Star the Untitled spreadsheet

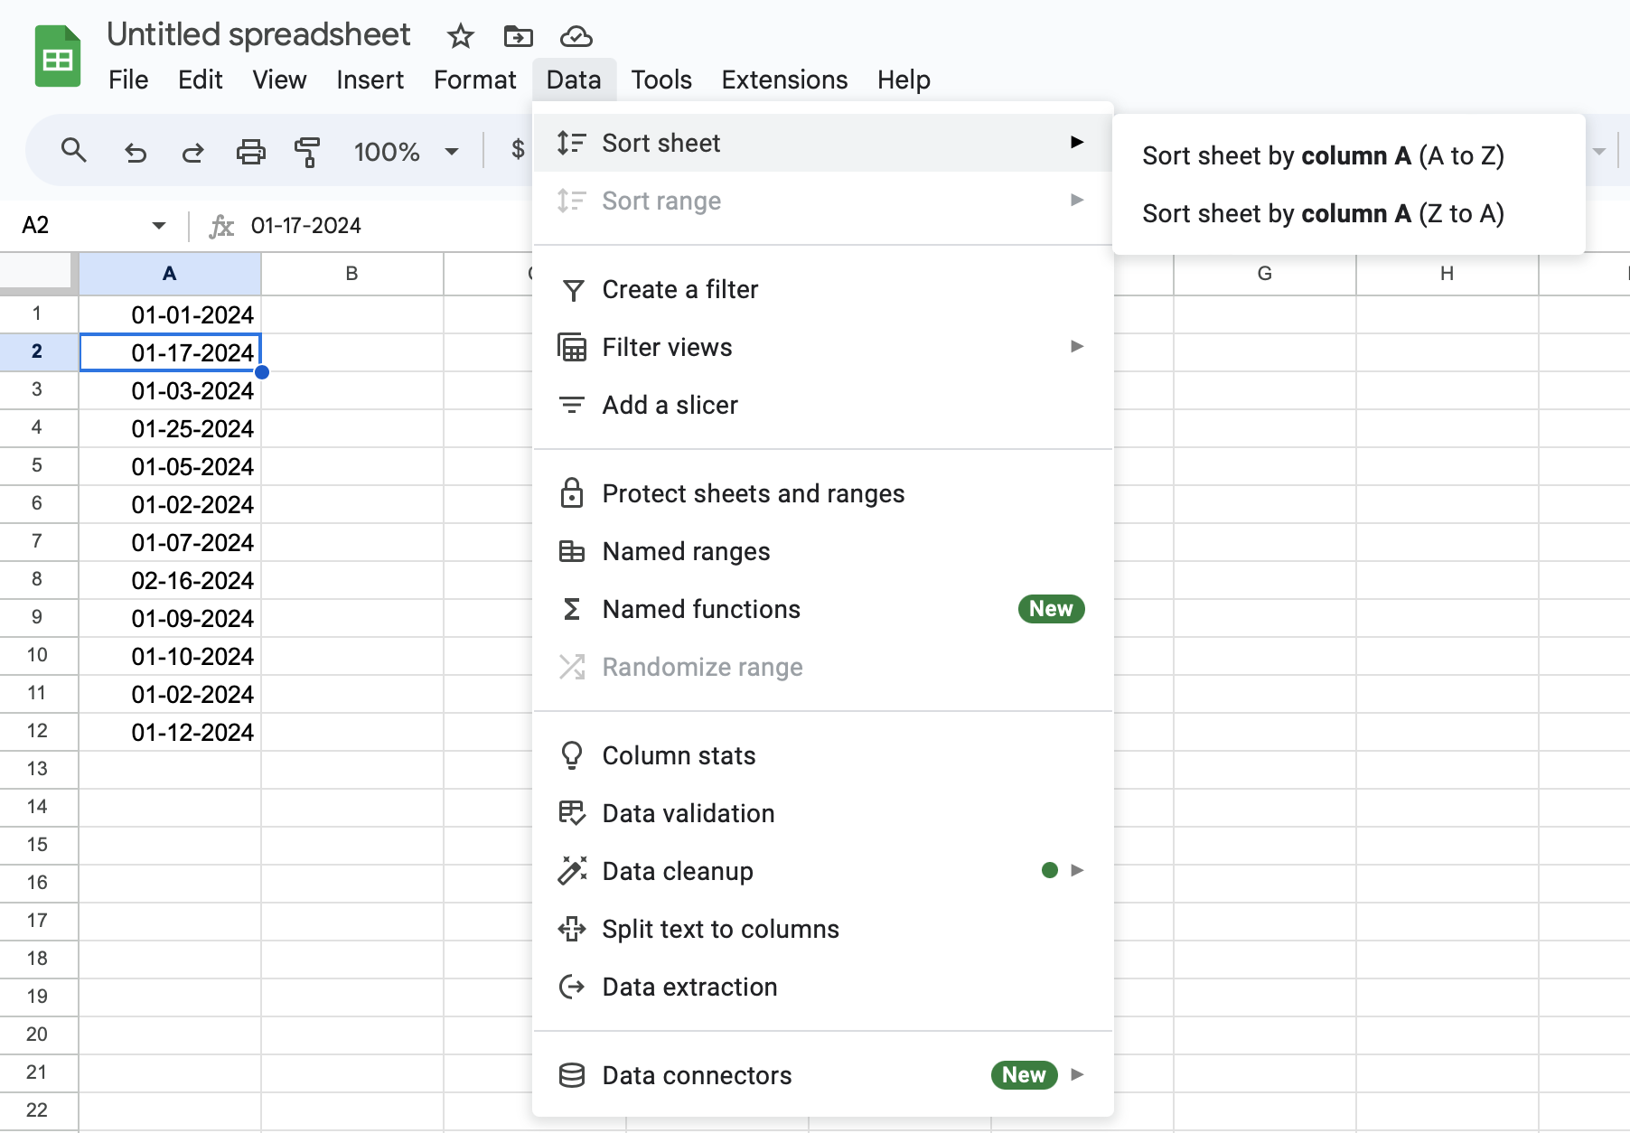pos(461,36)
